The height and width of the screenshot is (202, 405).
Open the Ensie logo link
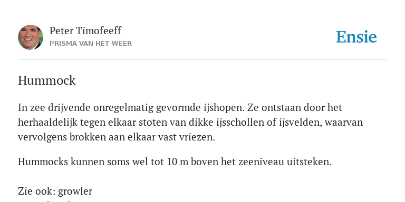click(356, 37)
